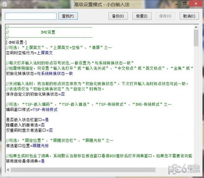Click the line 保存自定义的初始化转换状态=否

35,94
